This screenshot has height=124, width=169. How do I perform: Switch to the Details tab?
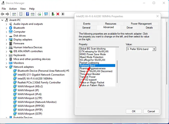(149, 28)
